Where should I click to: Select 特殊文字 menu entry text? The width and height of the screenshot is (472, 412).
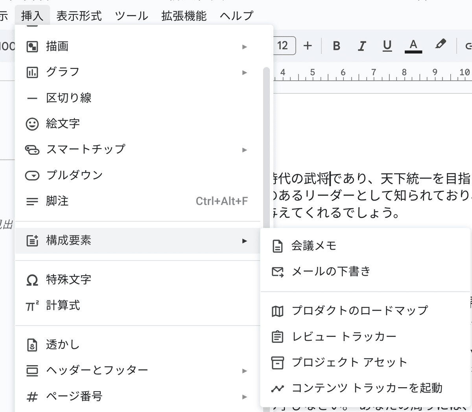(68, 280)
